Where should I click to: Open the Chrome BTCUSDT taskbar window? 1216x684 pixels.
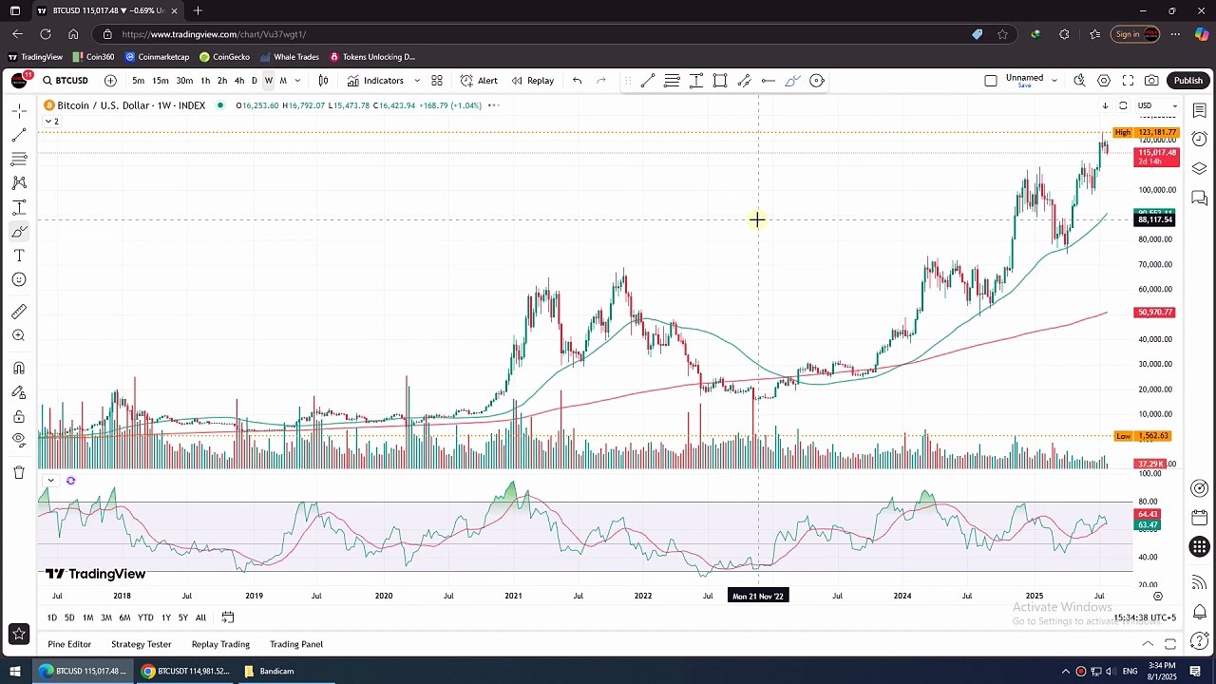click(185, 671)
